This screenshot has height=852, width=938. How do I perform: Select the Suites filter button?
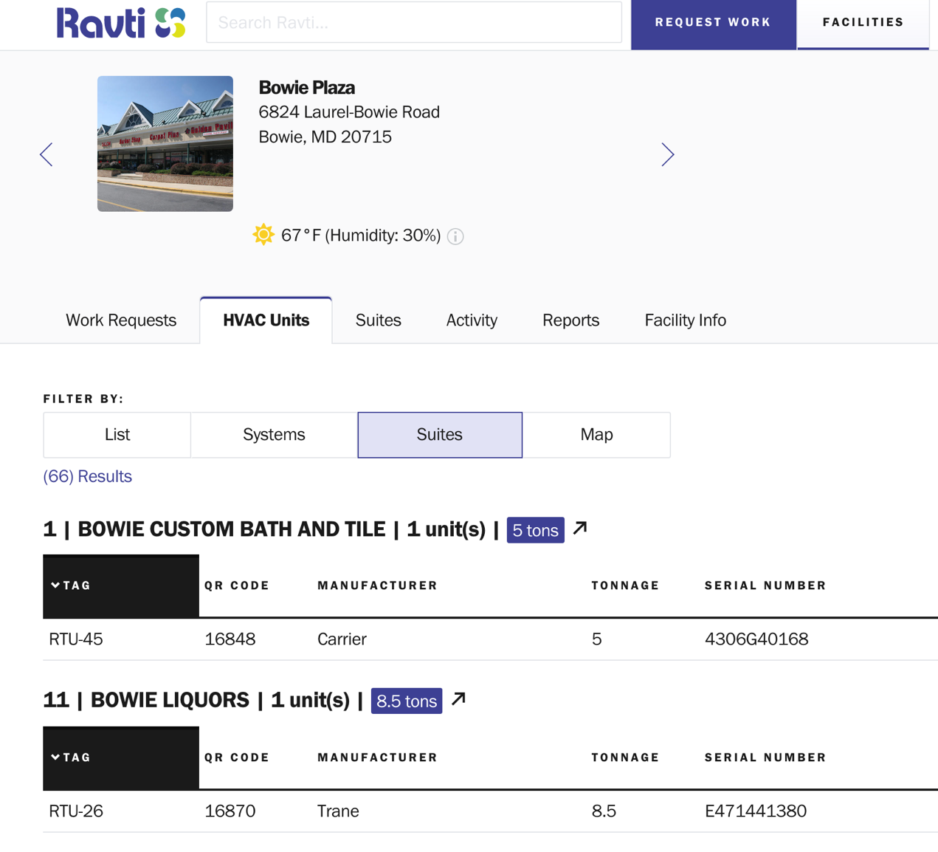440,435
